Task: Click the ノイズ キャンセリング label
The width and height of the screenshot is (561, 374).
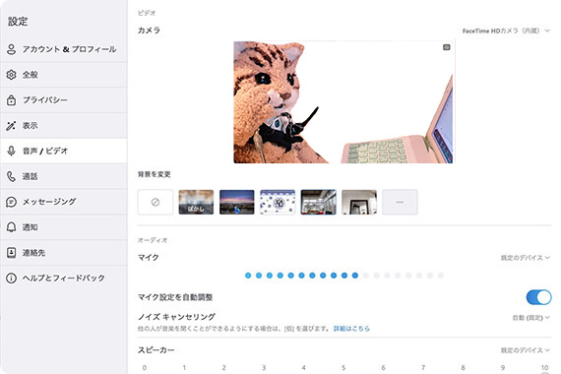Action: tap(177, 317)
